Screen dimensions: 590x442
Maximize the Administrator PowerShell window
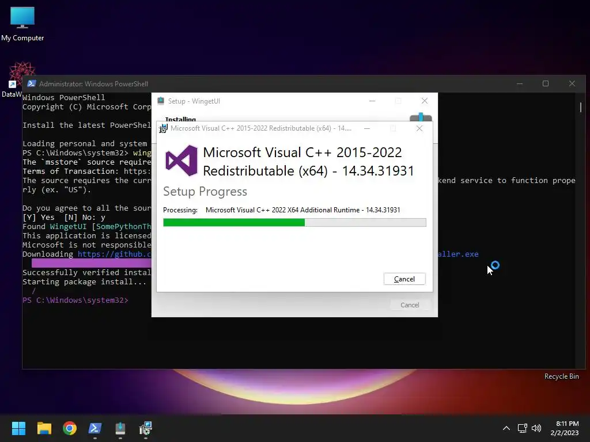coord(546,83)
